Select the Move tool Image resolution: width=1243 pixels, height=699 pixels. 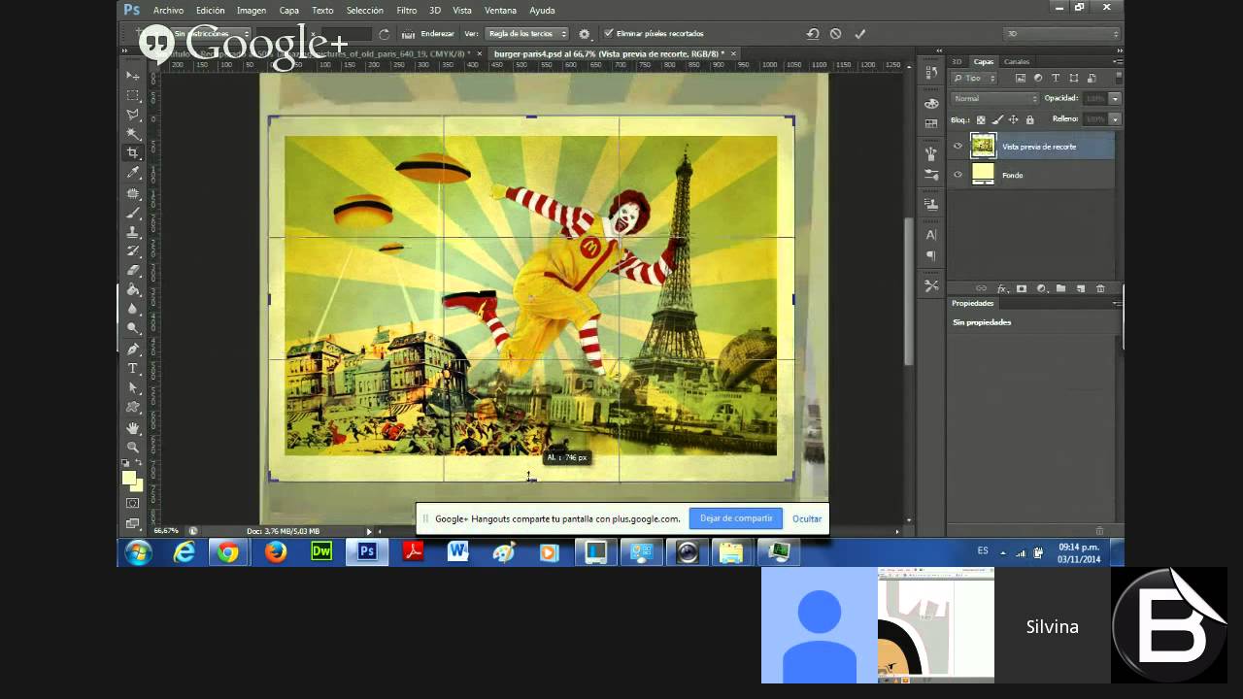coord(133,75)
